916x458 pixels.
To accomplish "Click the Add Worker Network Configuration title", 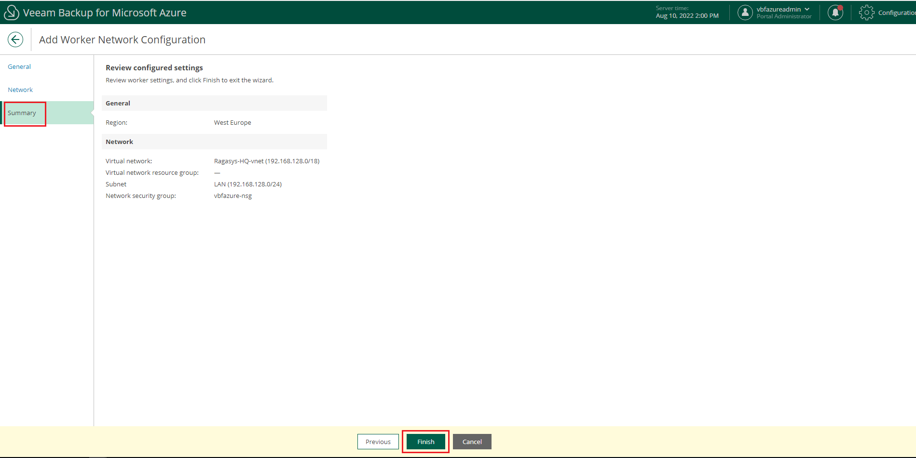I will click(123, 39).
